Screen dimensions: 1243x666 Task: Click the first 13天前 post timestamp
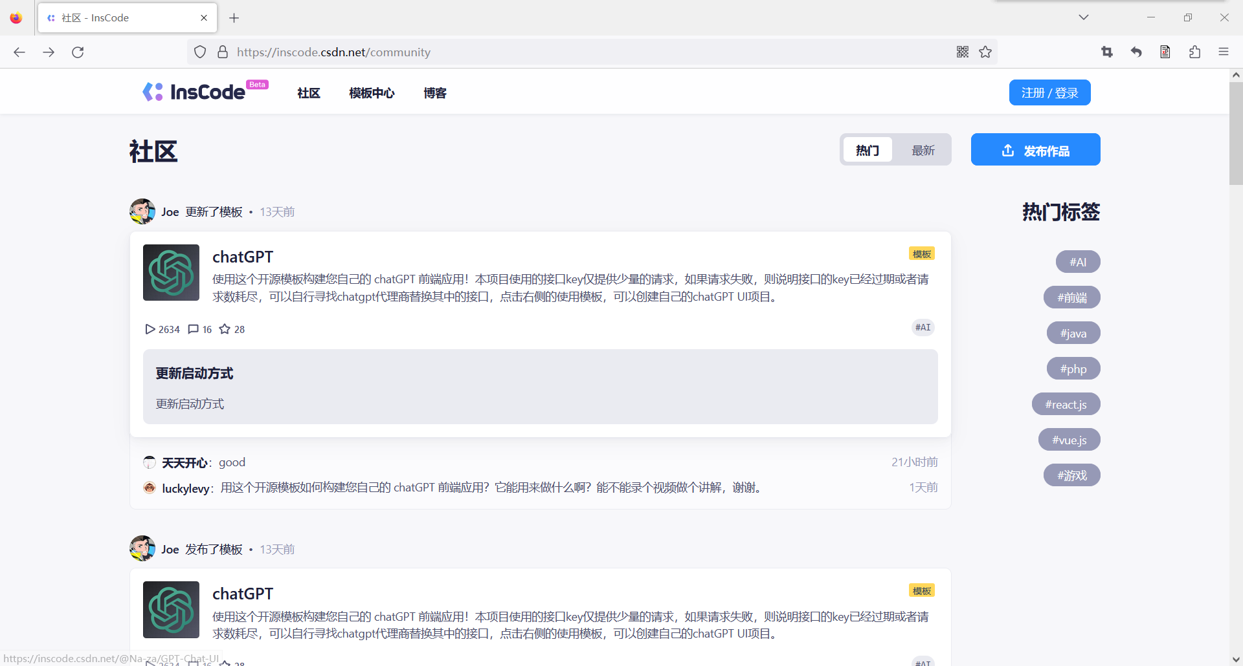click(277, 212)
